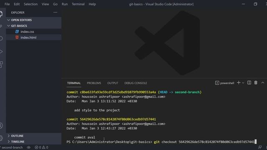Open the Edit menu
Image resolution: width=267 pixels, height=150 pixels.
17,4
